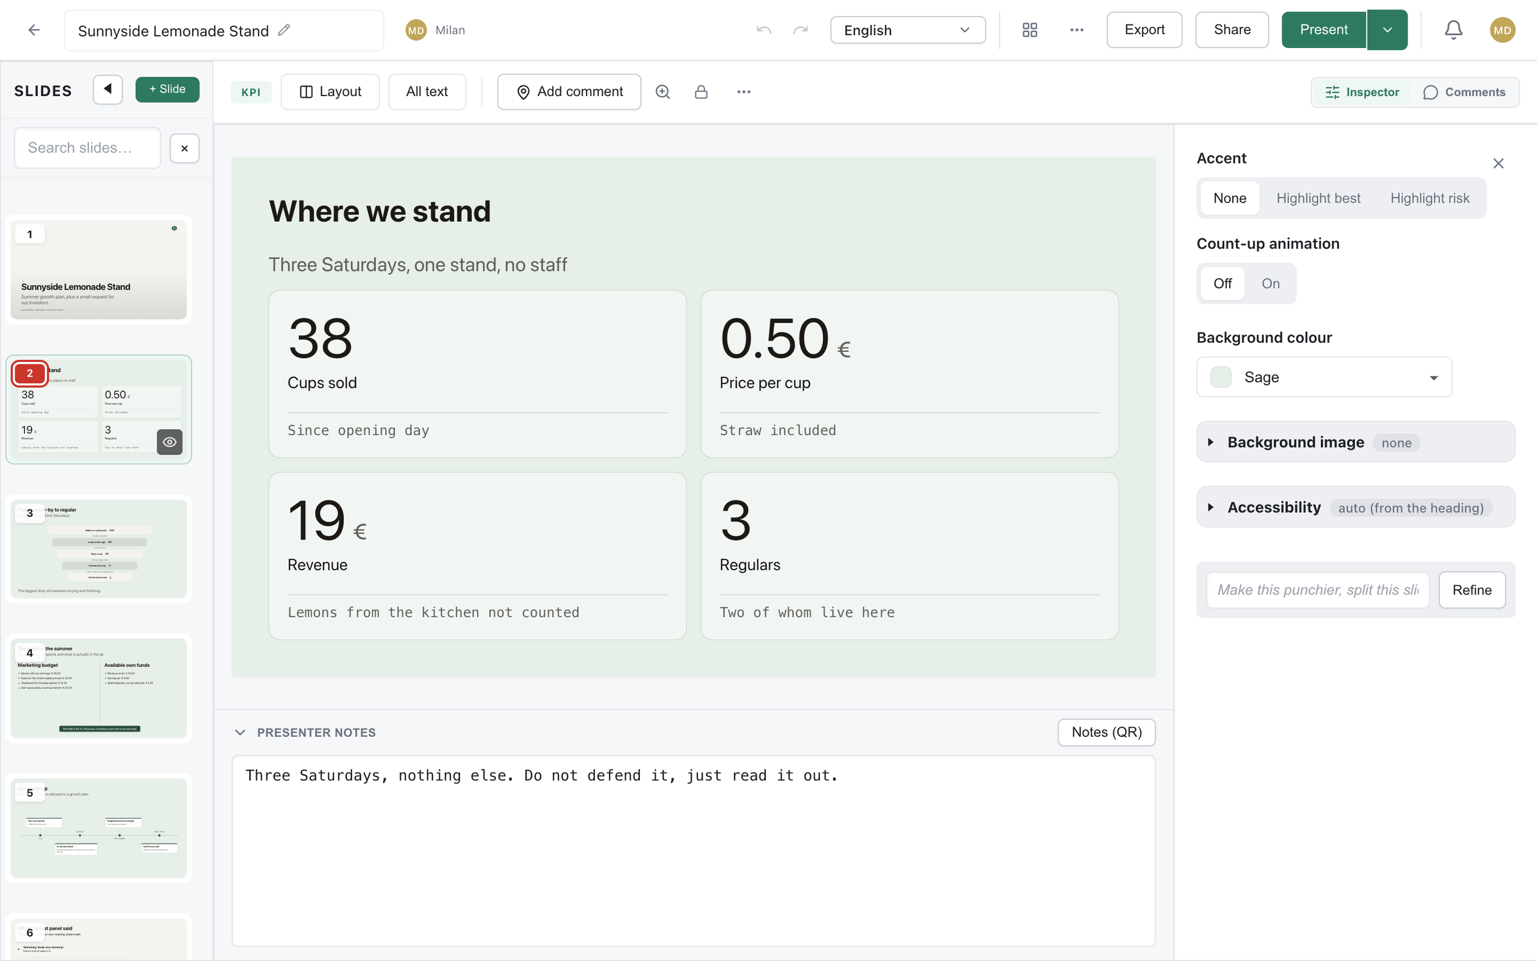Click the Price per cup label

(x=765, y=382)
